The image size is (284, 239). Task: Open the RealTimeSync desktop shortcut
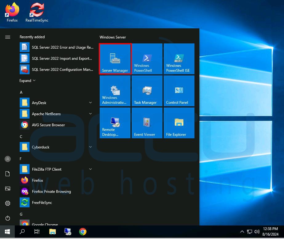pyautogui.click(x=37, y=12)
